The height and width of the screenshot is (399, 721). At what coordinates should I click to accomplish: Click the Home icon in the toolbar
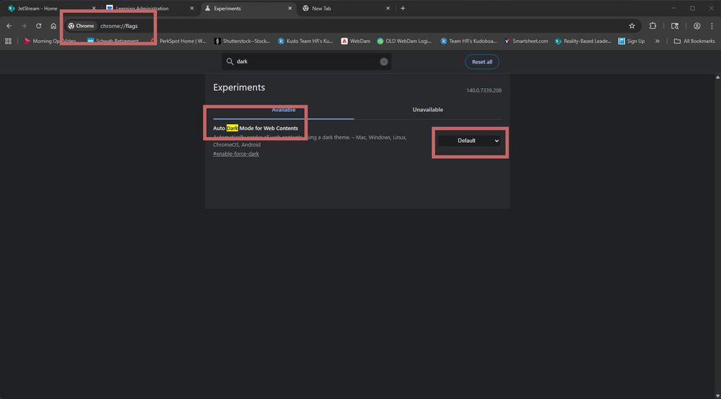pos(53,26)
